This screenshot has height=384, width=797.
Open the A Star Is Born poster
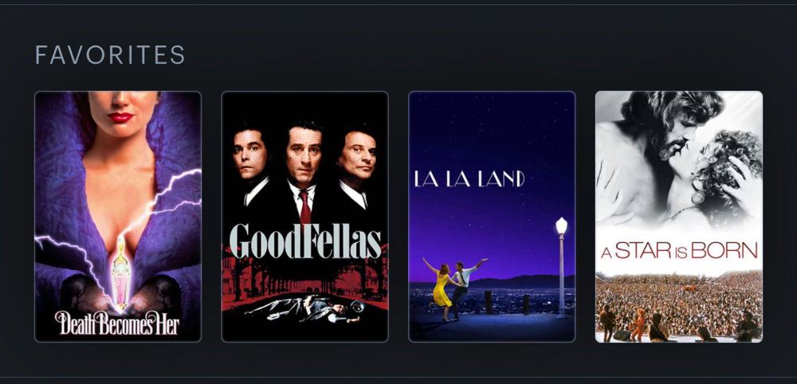(679, 217)
